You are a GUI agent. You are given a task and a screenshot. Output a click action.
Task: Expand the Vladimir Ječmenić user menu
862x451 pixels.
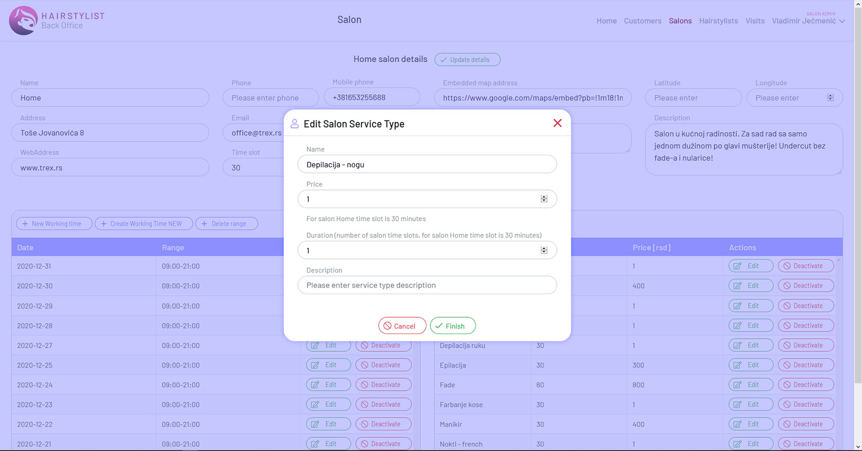[x=808, y=21]
